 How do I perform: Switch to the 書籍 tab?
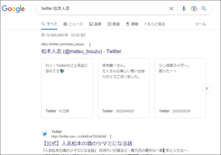(132, 24)
